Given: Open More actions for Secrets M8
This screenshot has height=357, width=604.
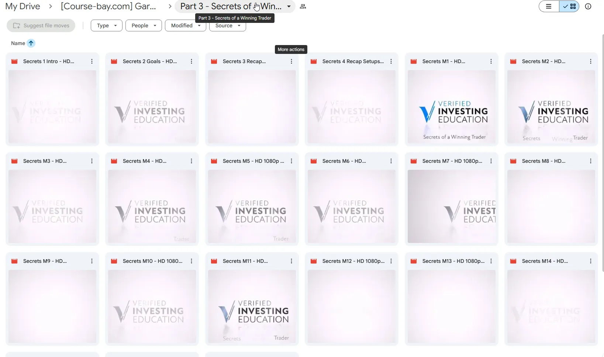Looking at the screenshot, I should coord(591,161).
